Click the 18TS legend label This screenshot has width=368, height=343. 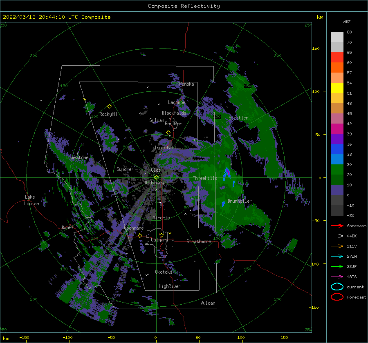352,277
